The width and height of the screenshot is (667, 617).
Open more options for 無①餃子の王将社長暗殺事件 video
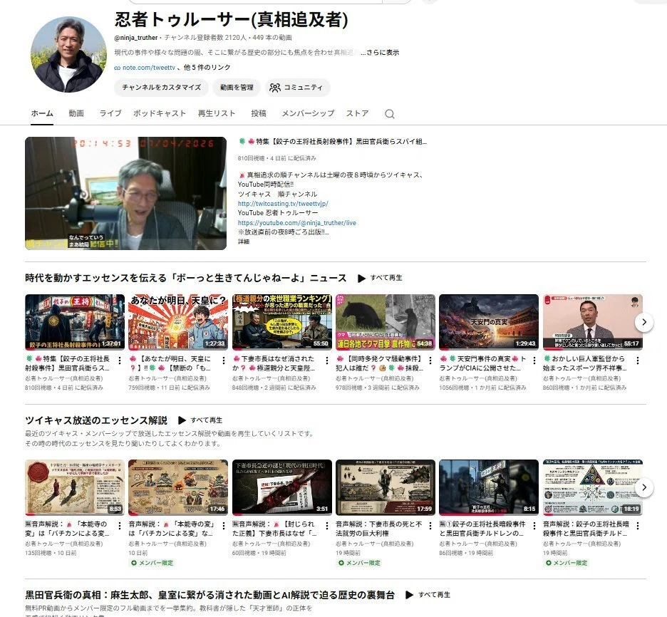[534, 526]
